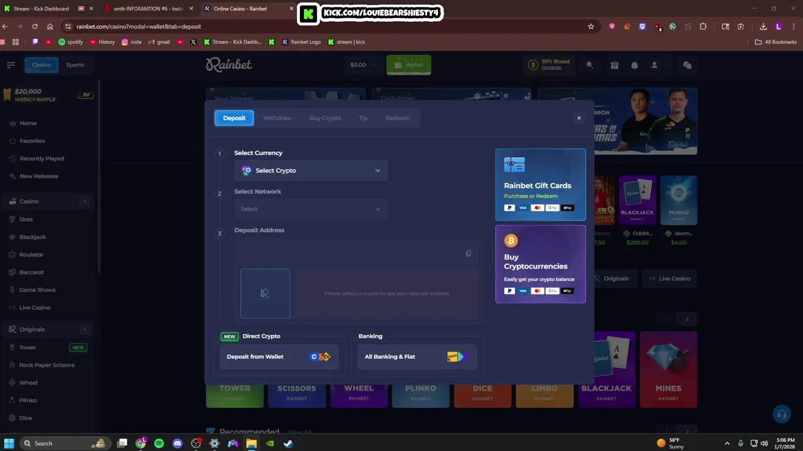Next arrow in Originals carousel
Image resolution: width=803 pixels, height=451 pixels.
pos(687,319)
